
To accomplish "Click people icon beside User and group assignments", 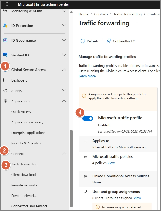I will (x=86, y=192).
